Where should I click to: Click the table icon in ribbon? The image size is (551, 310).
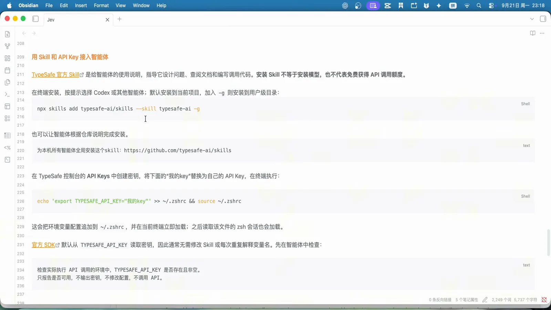pyautogui.click(x=7, y=135)
